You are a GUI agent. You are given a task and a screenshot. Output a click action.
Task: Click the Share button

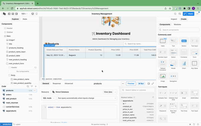click(x=191, y=14)
